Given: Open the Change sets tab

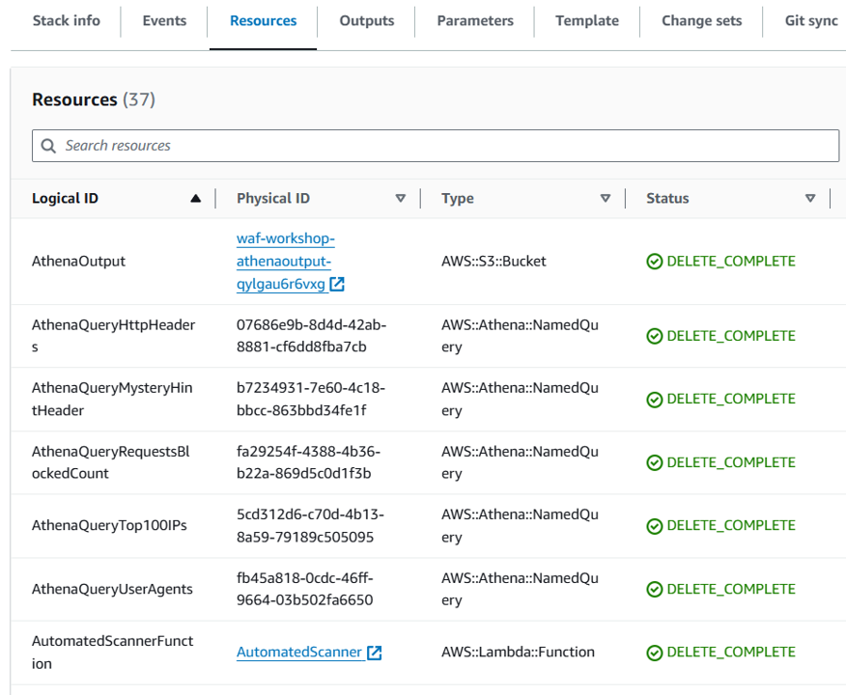Looking at the screenshot, I should click(700, 20).
